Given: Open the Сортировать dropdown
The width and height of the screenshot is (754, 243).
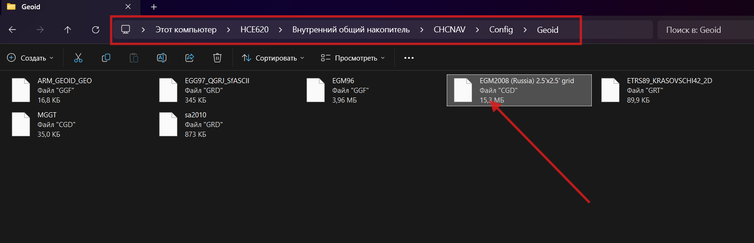Looking at the screenshot, I should click(x=273, y=58).
